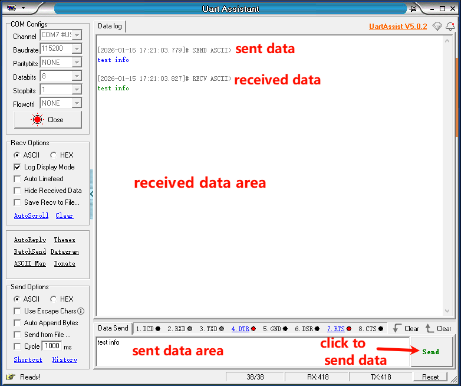Viewport: 461px width, 386px height.
Task: Click the status bar hand icon next to Ready
Action: [x=11, y=377]
